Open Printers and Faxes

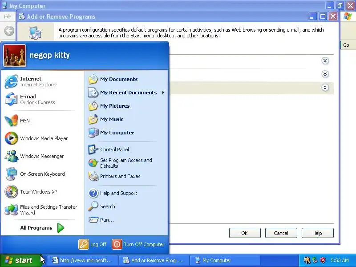coord(127,176)
